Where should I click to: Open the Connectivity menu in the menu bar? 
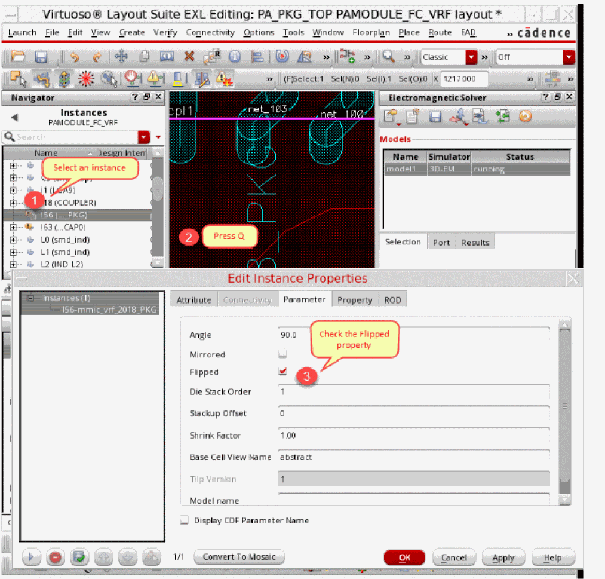pyautogui.click(x=210, y=32)
